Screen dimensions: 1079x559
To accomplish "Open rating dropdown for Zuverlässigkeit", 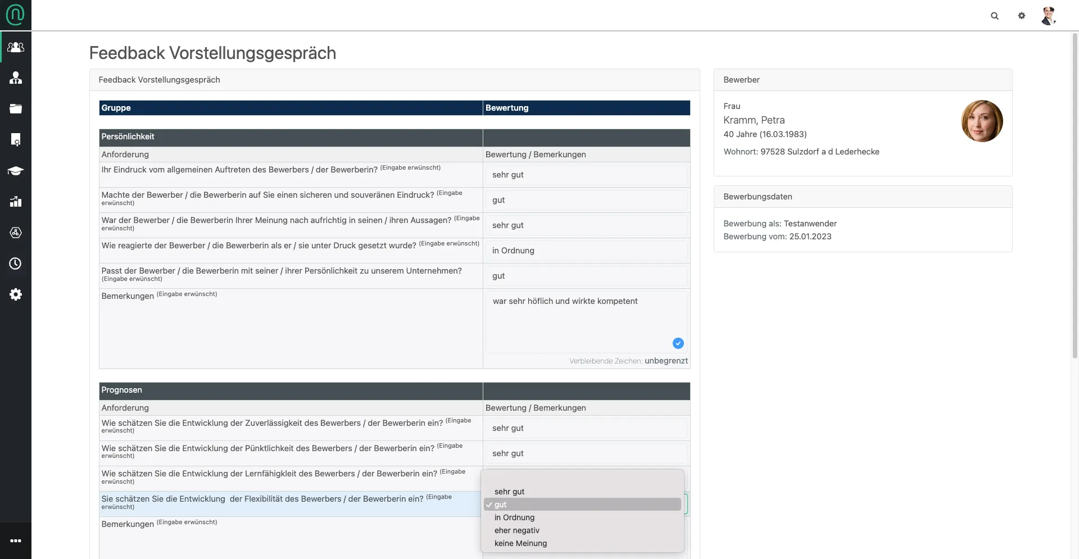I will pos(586,428).
